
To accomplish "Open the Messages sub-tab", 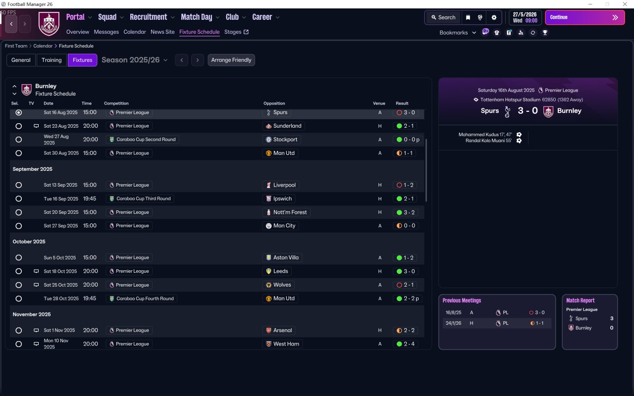I will pyautogui.click(x=106, y=32).
